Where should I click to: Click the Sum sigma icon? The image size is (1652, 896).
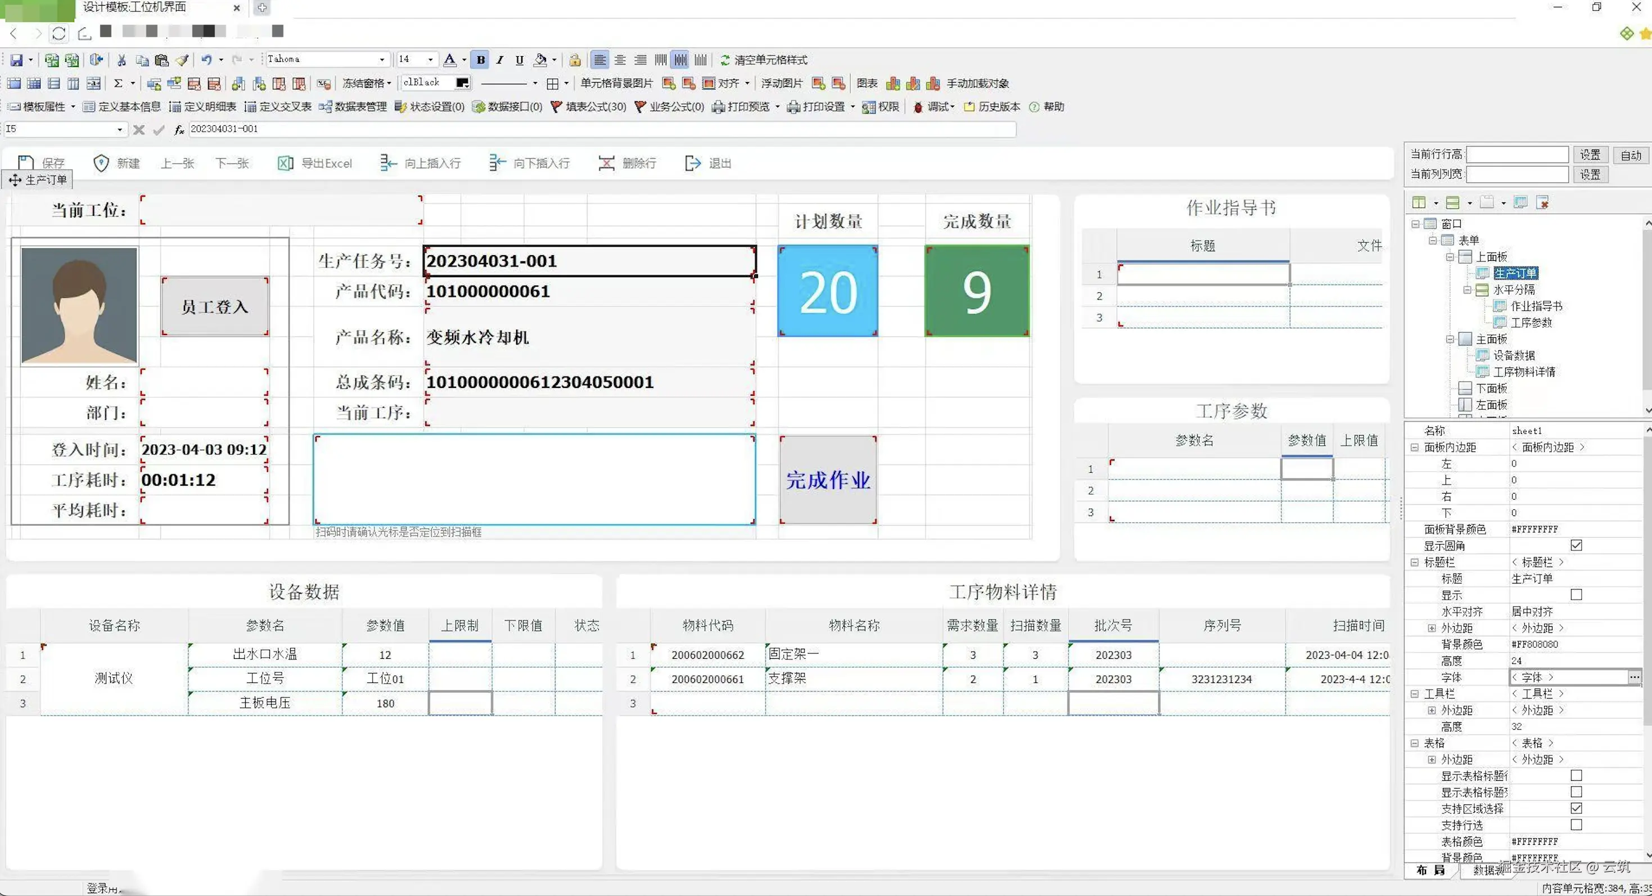pos(118,83)
